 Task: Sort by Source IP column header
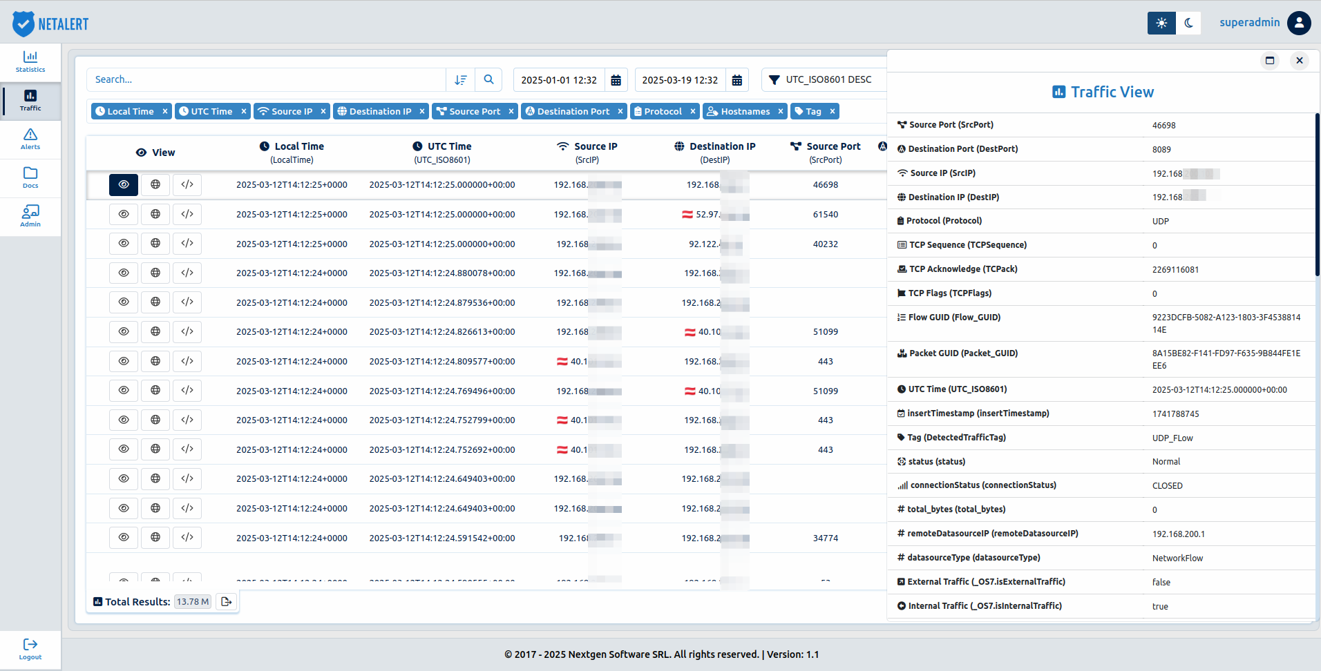tap(587, 153)
